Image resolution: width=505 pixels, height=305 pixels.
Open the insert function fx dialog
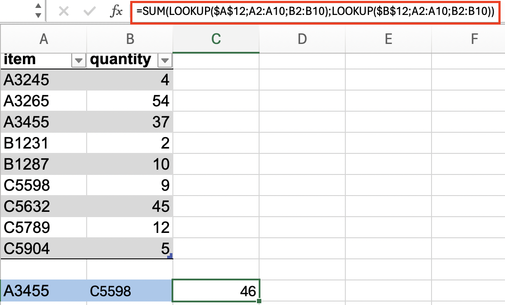click(x=116, y=11)
